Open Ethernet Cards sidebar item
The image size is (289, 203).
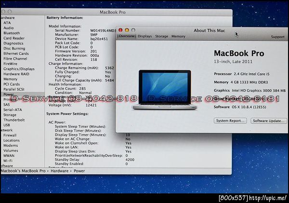pos(16,53)
